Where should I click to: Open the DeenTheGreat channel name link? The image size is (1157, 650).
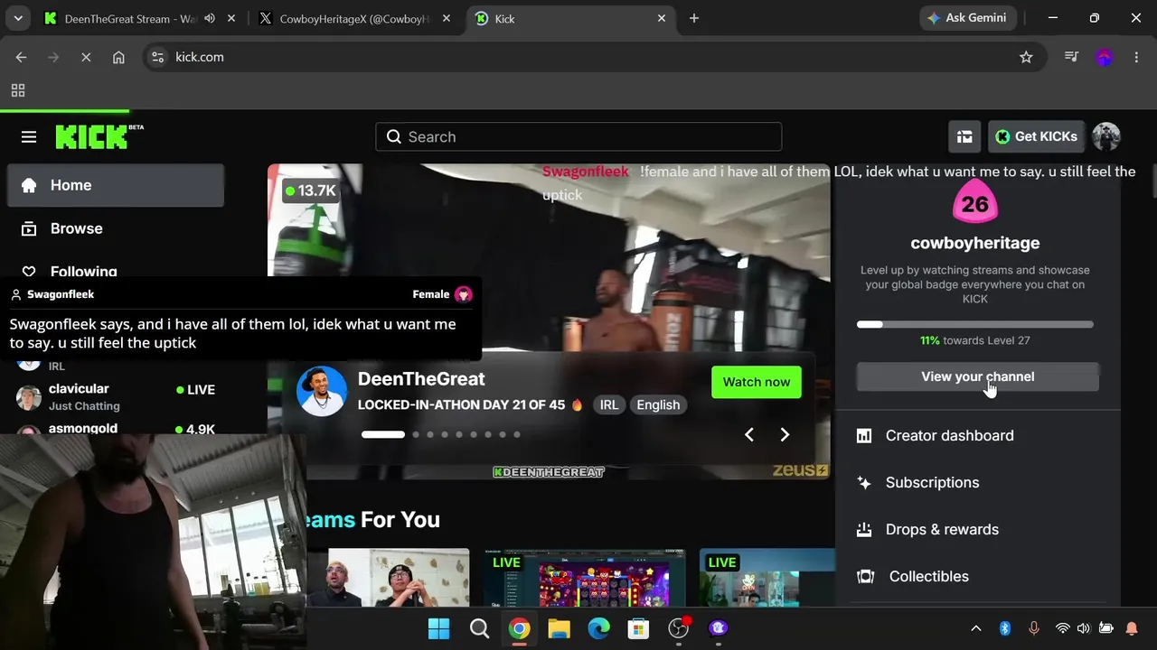pyautogui.click(x=421, y=379)
